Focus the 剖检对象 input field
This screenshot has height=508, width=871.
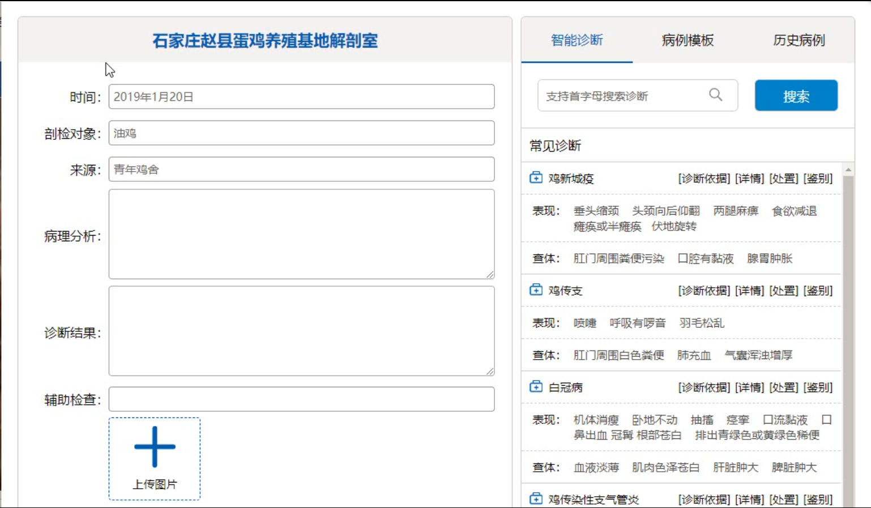[x=301, y=133]
